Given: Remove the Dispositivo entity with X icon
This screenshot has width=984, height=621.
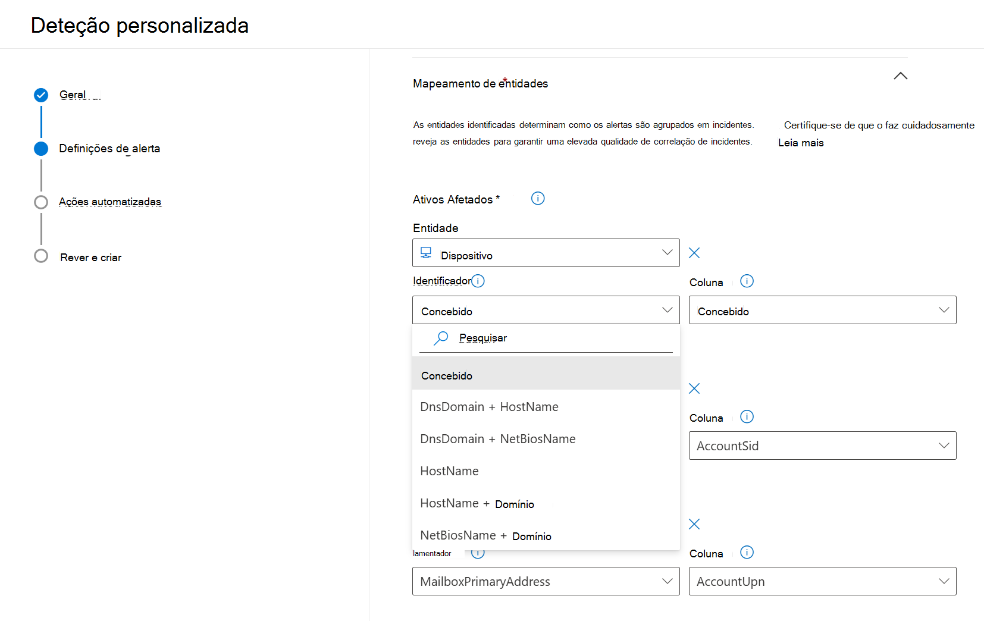Looking at the screenshot, I should point(694,253).
